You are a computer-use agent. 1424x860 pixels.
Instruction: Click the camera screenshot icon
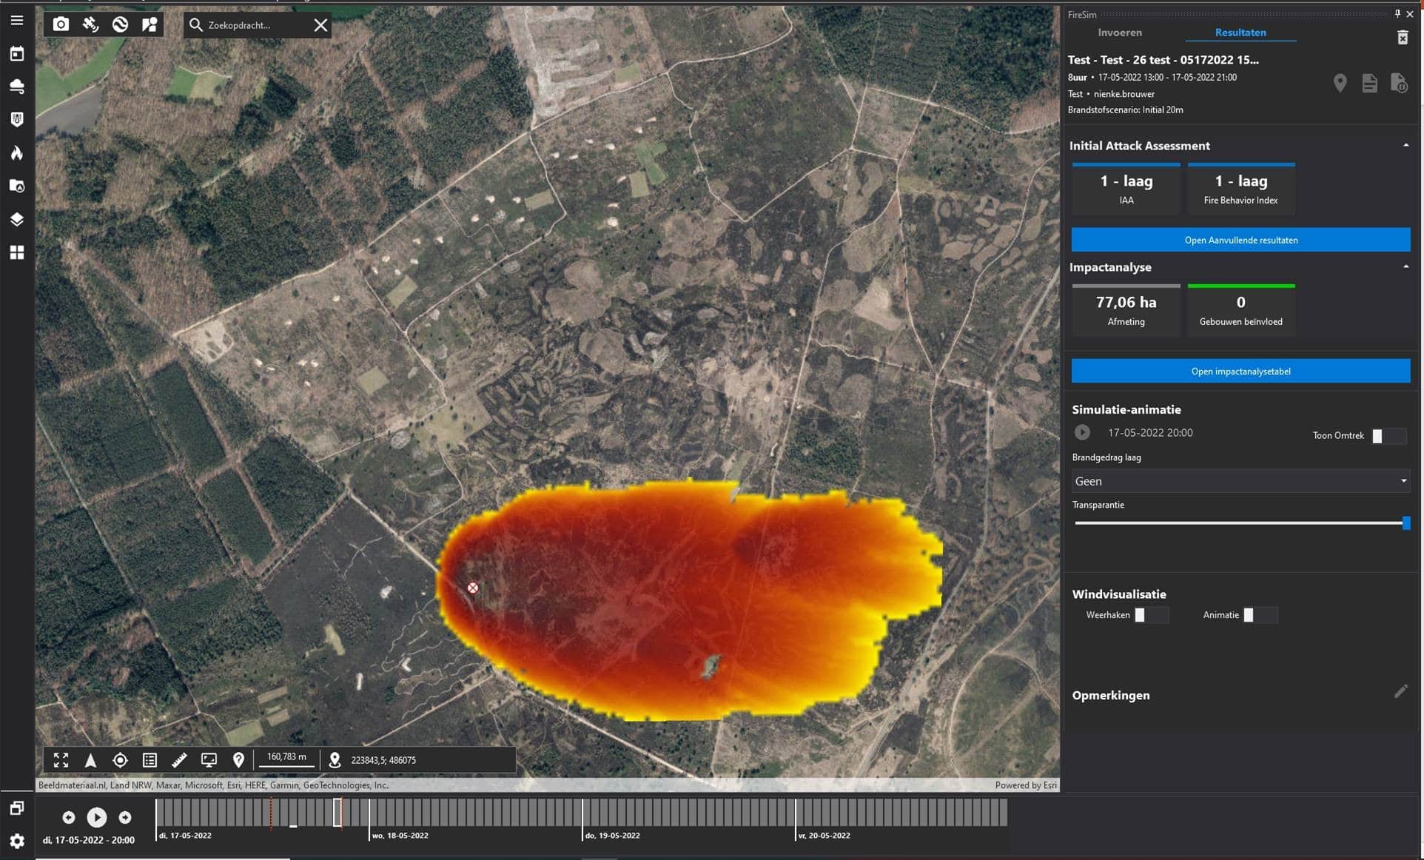pos(61,24)
